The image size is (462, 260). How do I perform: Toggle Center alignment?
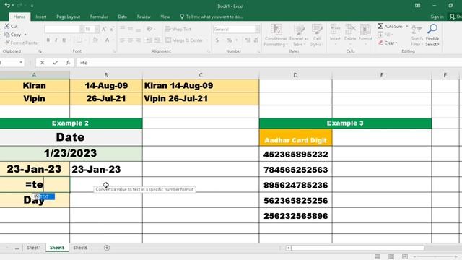pyautogui.click(x=130, y=40)
